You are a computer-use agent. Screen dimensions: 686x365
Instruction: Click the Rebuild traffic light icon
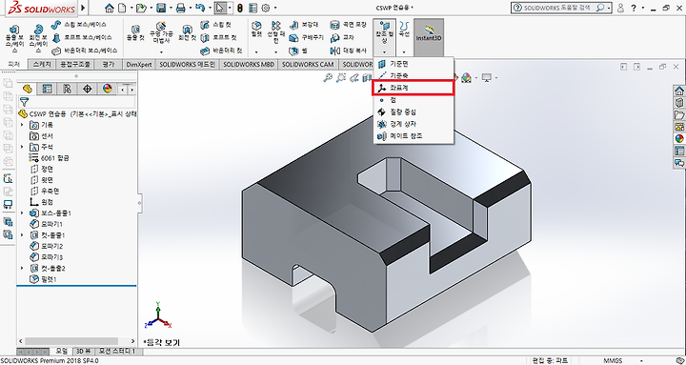tap(240, 8)
